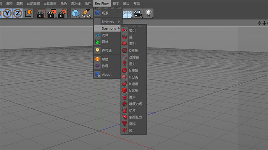The height and width of the screenshot is (150, 268).
Task: Open the 运动跟踪 menu
Action: 33,3
